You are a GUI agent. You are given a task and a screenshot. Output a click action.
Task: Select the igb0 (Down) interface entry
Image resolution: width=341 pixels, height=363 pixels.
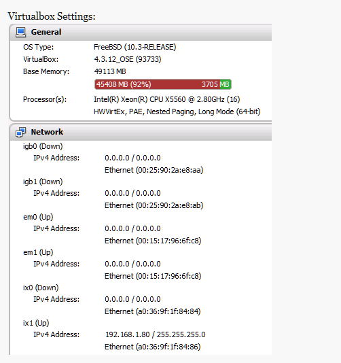pos(43,146)
